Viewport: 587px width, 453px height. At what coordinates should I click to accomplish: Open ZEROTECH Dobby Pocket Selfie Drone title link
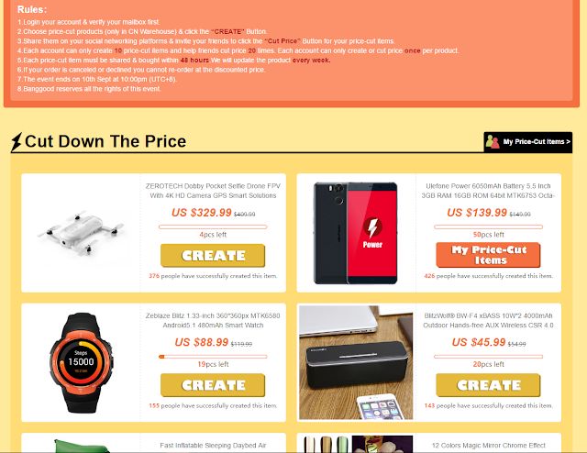click(213, 191)
